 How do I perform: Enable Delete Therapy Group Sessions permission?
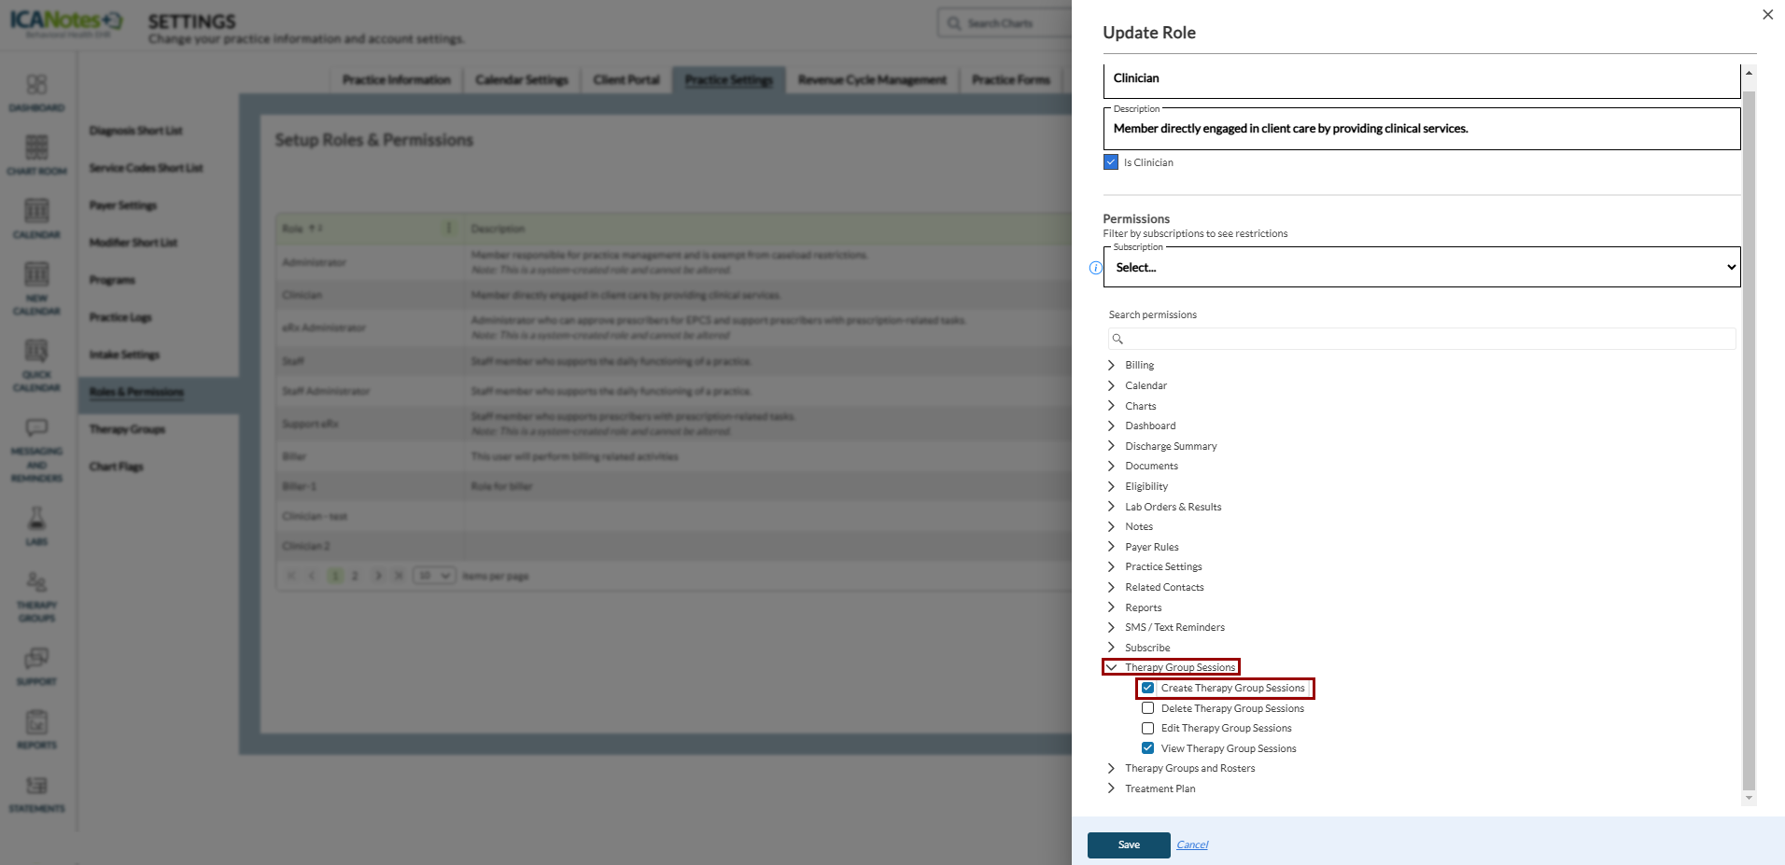1147,708
